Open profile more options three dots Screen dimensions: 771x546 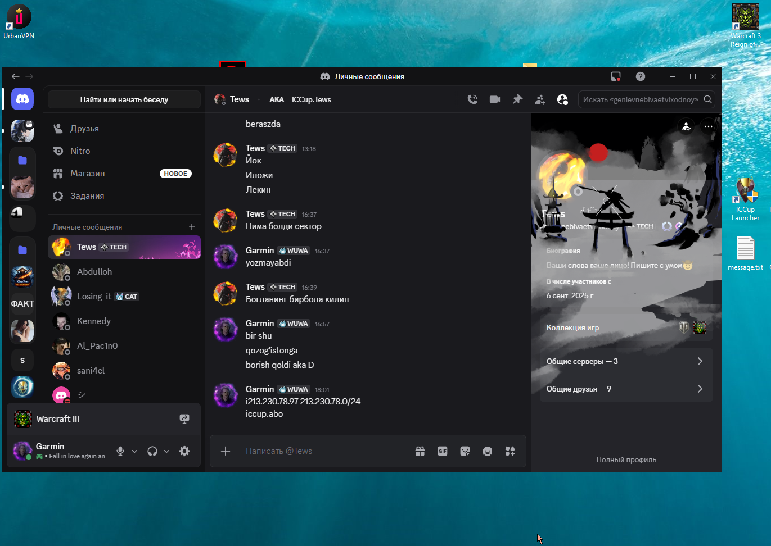pyautogui.click(x=709, y=126)
